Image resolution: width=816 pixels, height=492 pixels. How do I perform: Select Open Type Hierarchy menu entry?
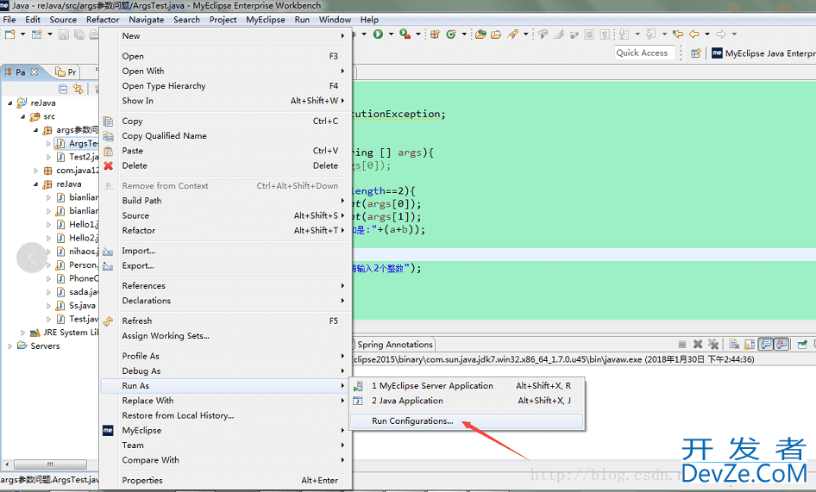[x=225, y=86]
